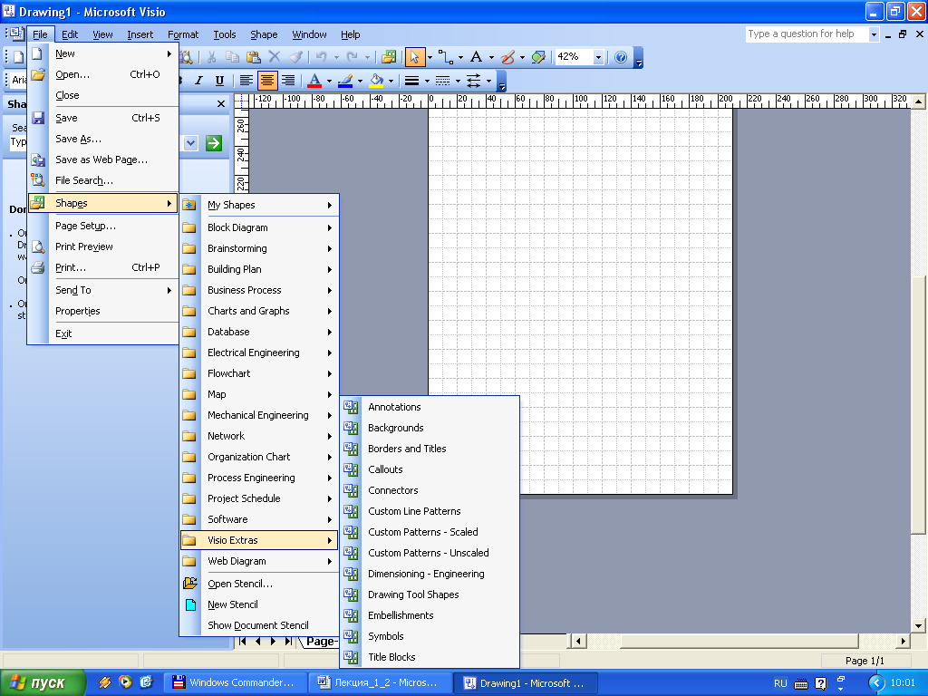
Task: Choose New Stencil option
Action: coord(259,604)
